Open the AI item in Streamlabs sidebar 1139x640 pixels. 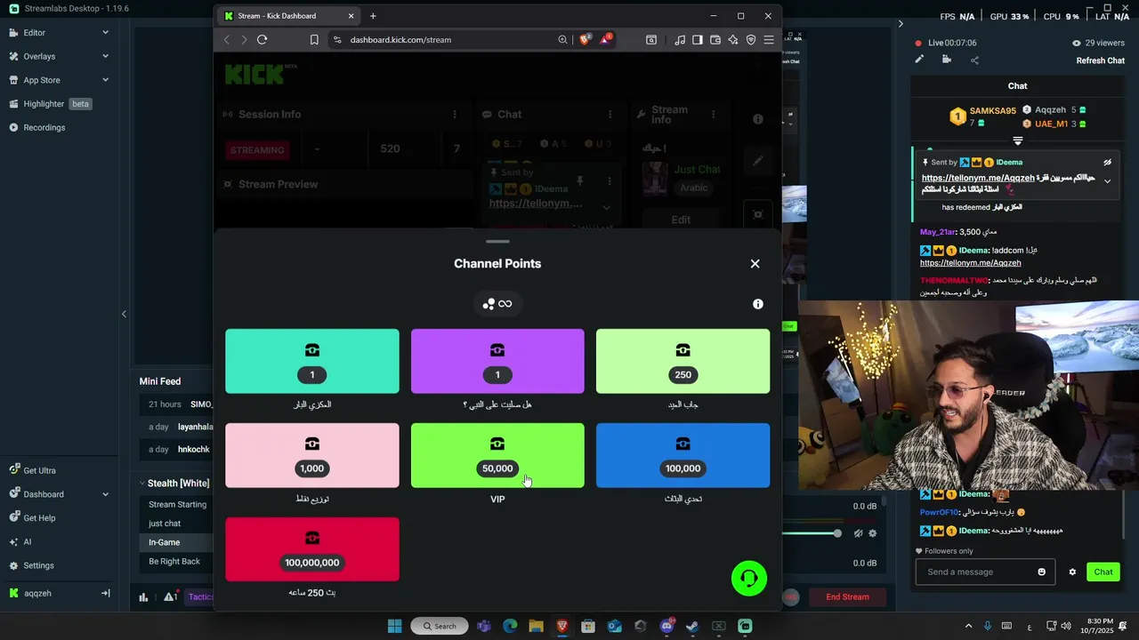(x=59, y=541)
